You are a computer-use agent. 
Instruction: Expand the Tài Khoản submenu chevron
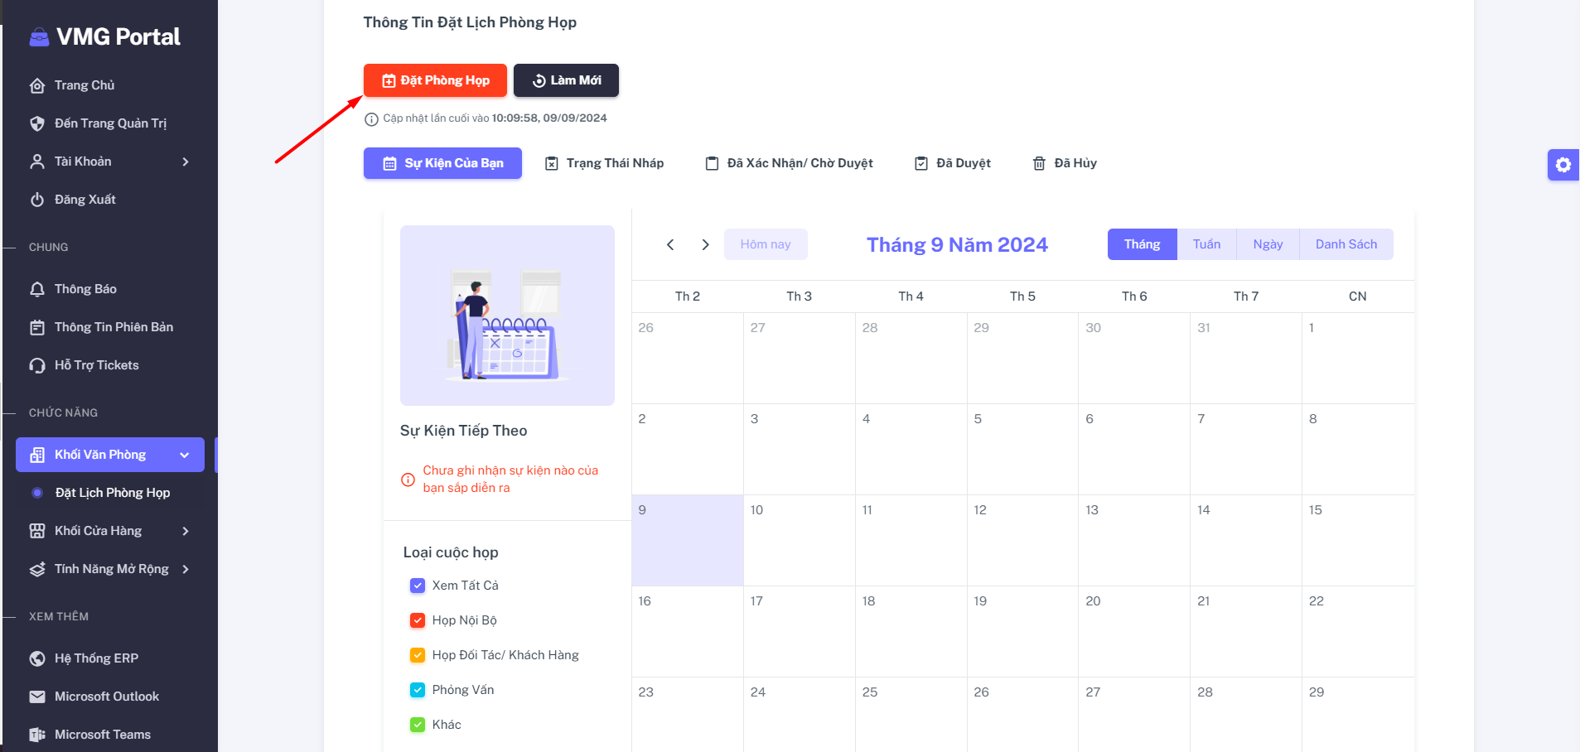click(186, 161)
